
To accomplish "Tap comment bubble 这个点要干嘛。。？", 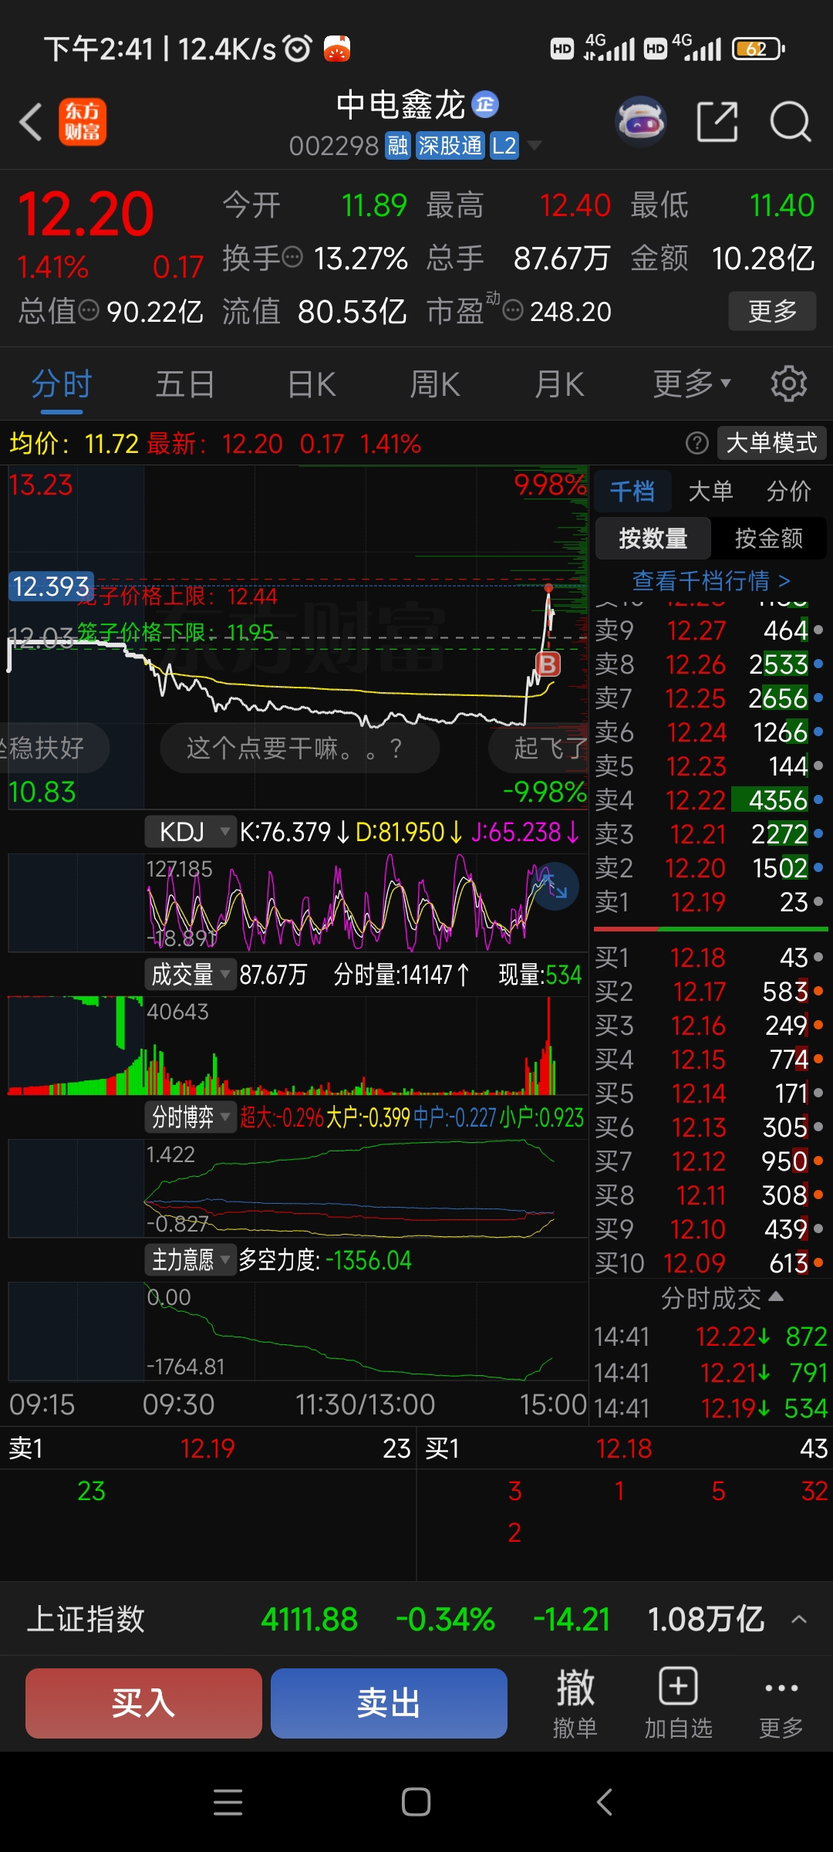I will click(299, 748).
